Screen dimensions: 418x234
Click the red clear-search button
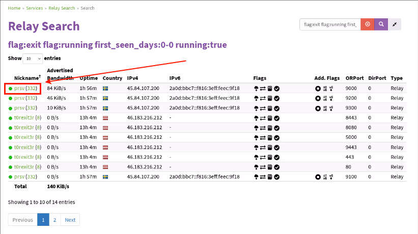point(368,24)
